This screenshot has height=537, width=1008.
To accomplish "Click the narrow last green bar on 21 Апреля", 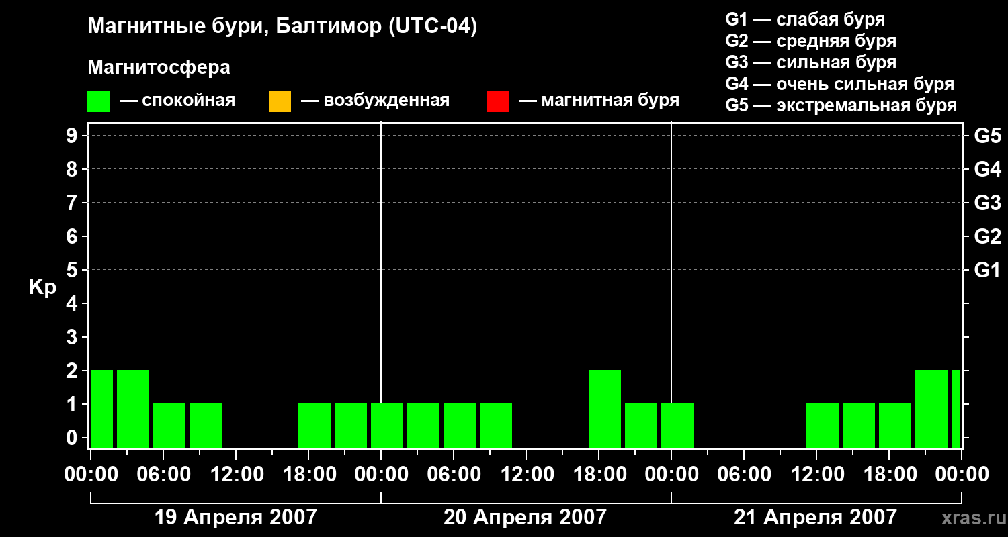I will coord(956,409).
